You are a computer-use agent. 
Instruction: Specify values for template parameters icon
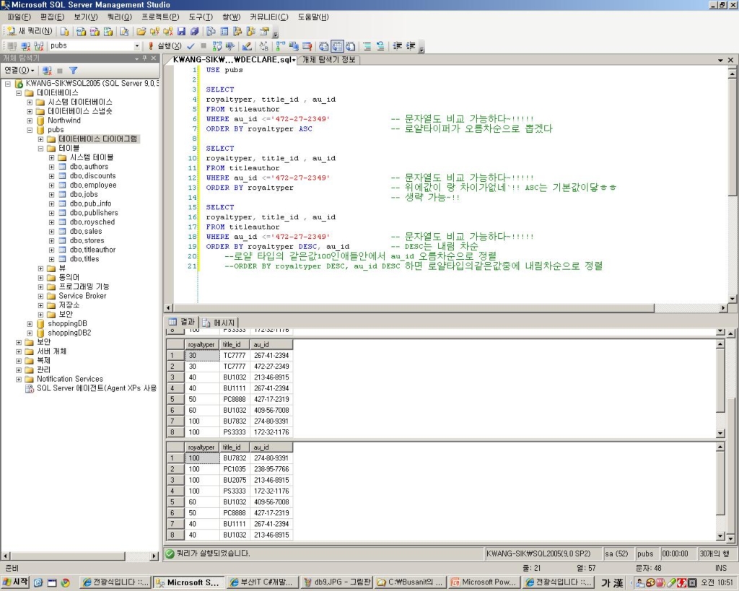[264, 45]
